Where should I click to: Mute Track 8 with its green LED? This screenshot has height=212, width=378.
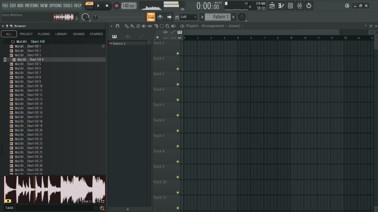178,162
